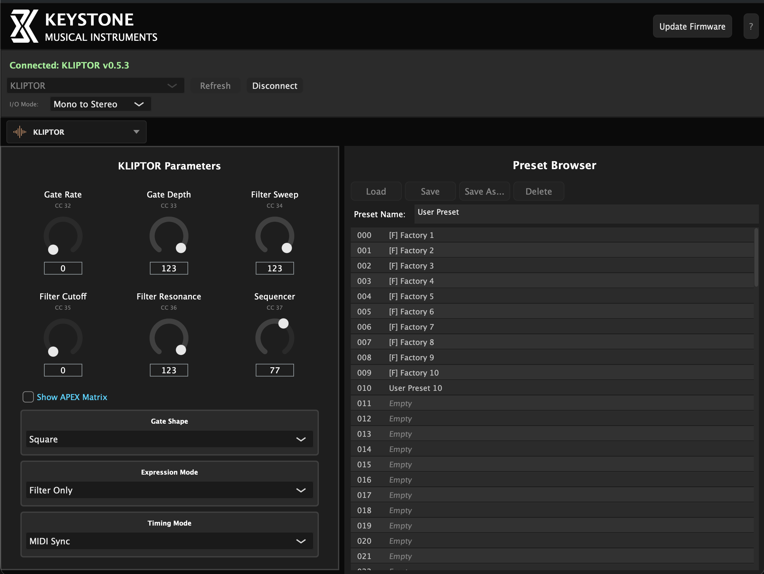Select User Preset 10 in list

(415, 388)
